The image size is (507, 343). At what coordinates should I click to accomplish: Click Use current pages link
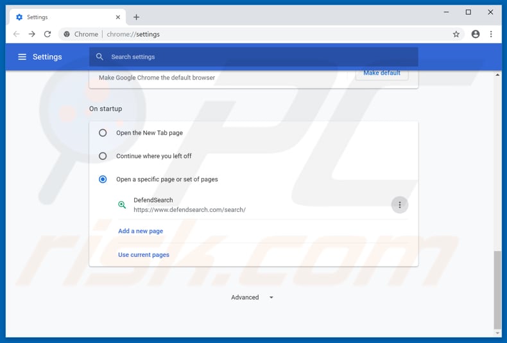(x=144, y=254)
